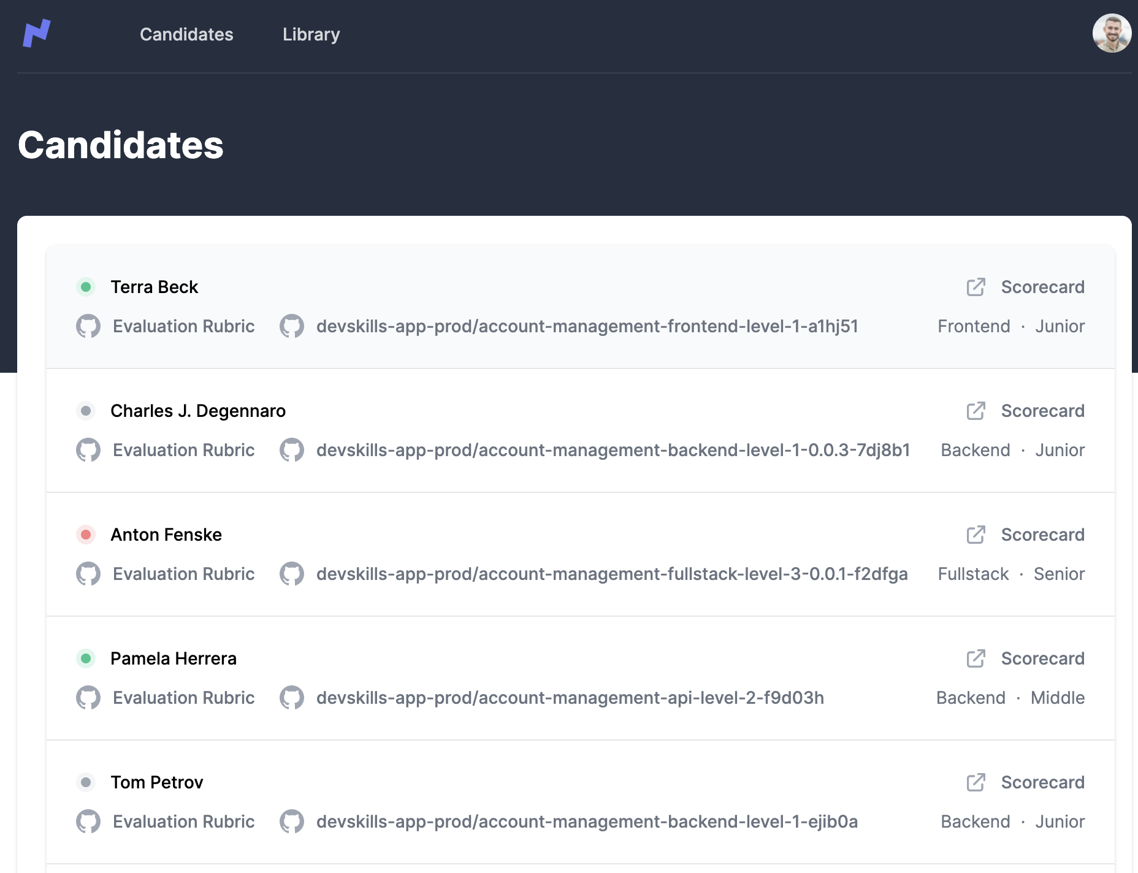Click GitHub icon next to fullstack-level-3-0.0.1-f2dfga repo
Viewport: 1138px width, 873px height.
coord(292,574)
